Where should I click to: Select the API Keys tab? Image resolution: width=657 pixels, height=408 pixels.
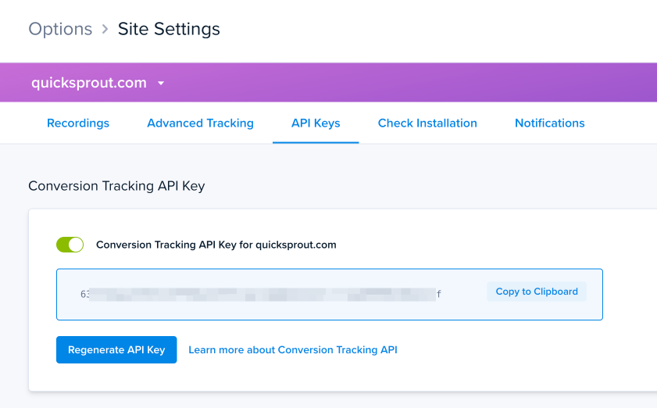[x=316, y=123]
